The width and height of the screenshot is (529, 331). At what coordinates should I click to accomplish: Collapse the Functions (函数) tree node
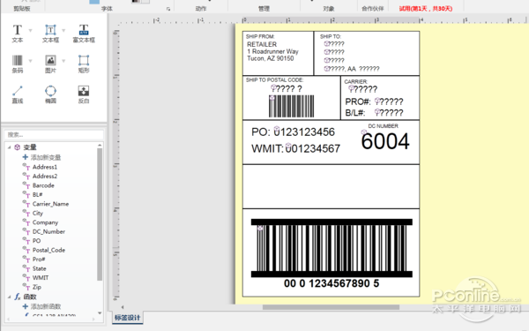point(9,297)
